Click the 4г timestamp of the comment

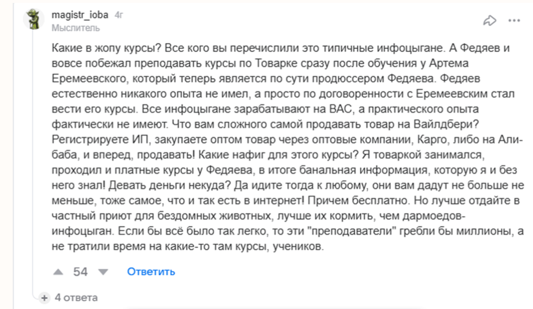point(119,15)
